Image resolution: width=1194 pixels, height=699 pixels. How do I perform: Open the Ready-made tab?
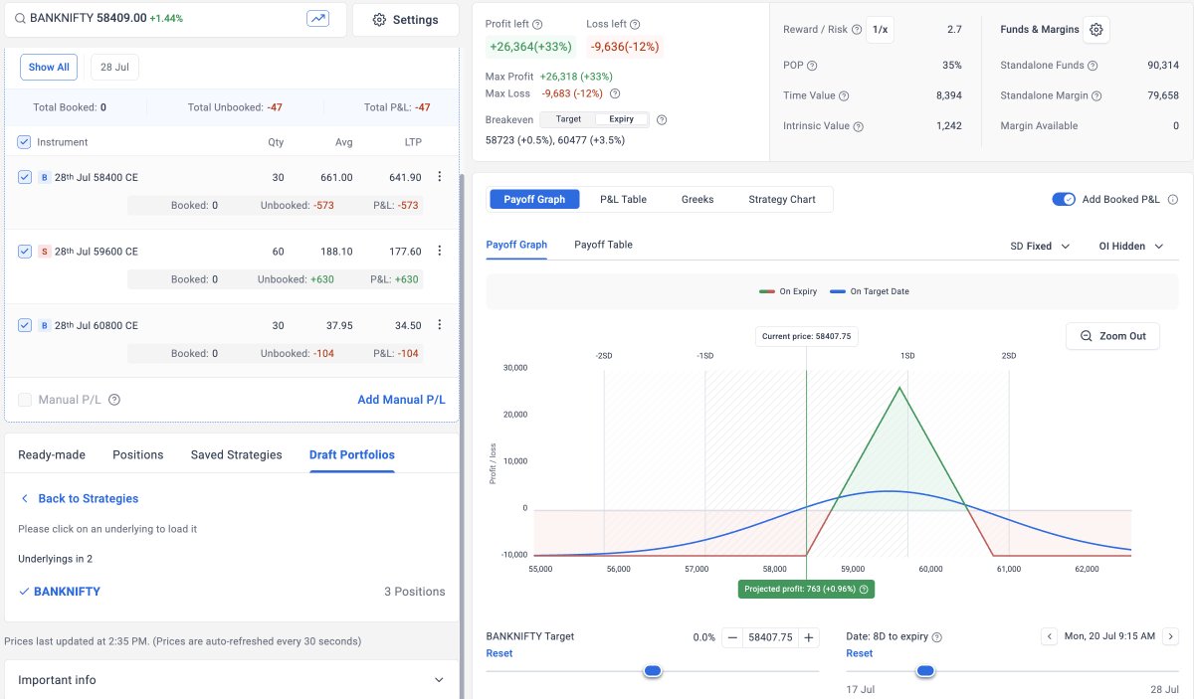point(52,454)
